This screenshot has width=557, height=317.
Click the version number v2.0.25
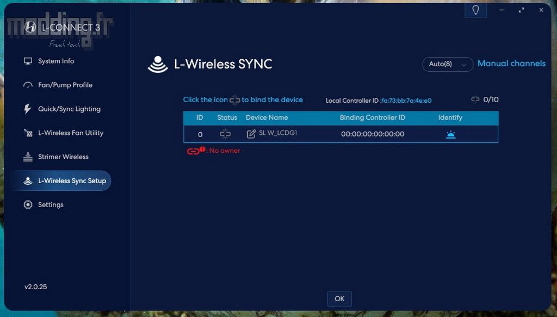pyautogui.click(x=35, y=287)
